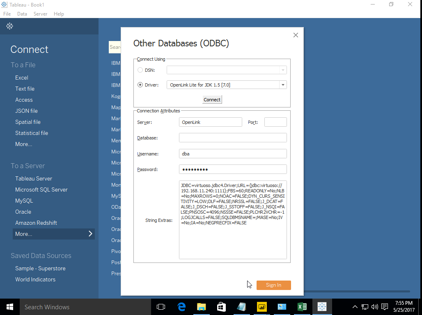The height and width of the screenshot is (315, 422).
Task: Connect to a JSON file
Action: click(x=26, y=111)
